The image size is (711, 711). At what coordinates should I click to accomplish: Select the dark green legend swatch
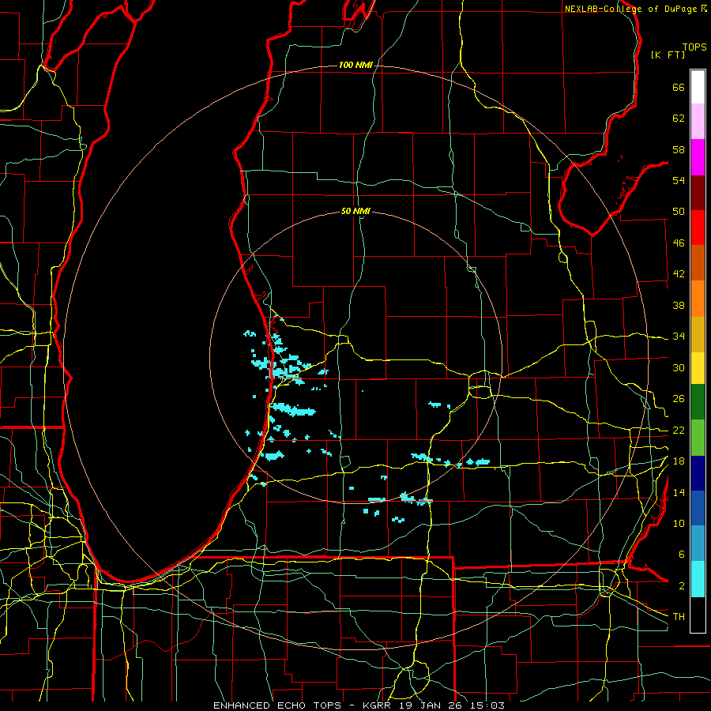(698, 402)
